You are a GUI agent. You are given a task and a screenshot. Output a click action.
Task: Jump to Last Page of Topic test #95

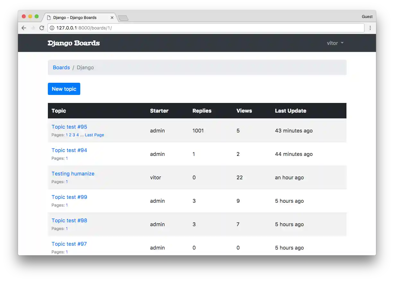click(x=94, y=135)
